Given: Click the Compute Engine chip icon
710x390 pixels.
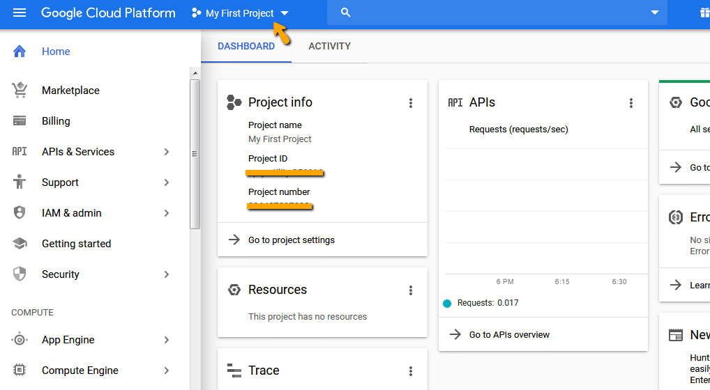Looking at the screenshot, I should click(x=20, y=370).
